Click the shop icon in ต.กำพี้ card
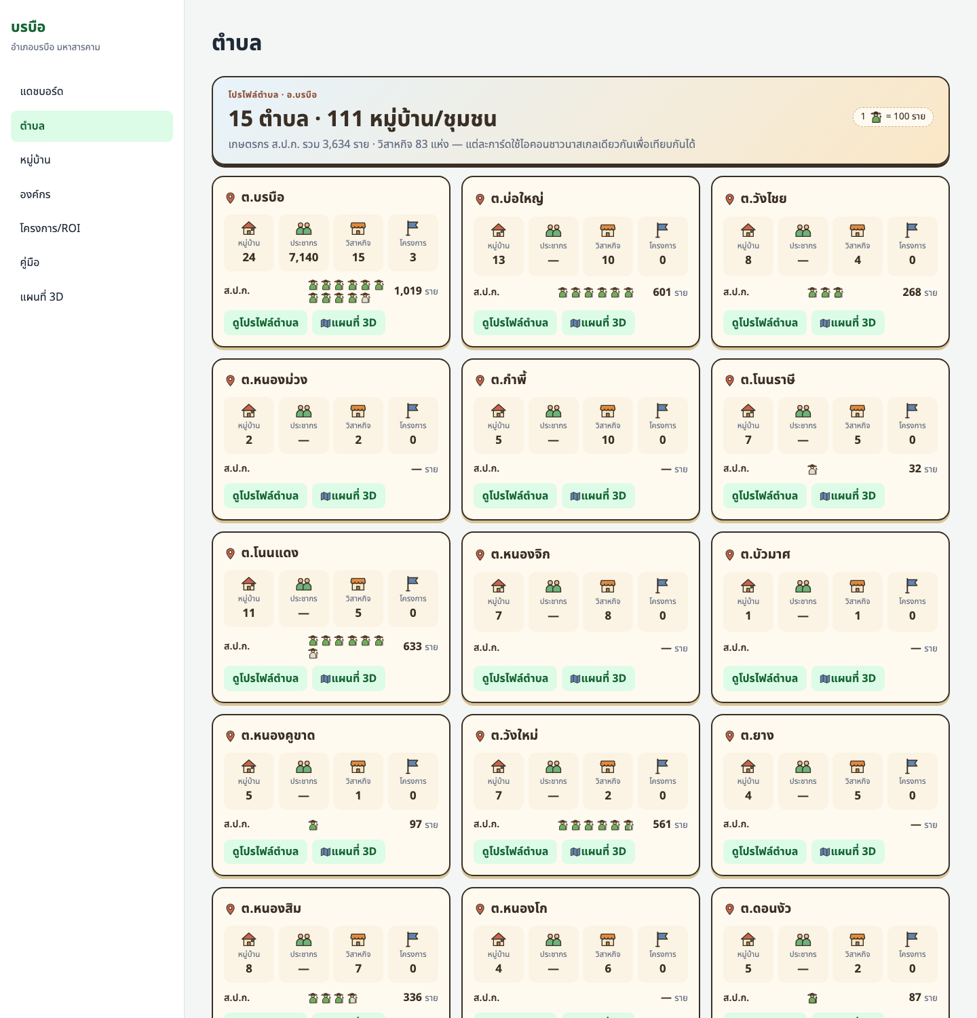The height and width of the screenshot is (1018, 977). click(608, 411)
